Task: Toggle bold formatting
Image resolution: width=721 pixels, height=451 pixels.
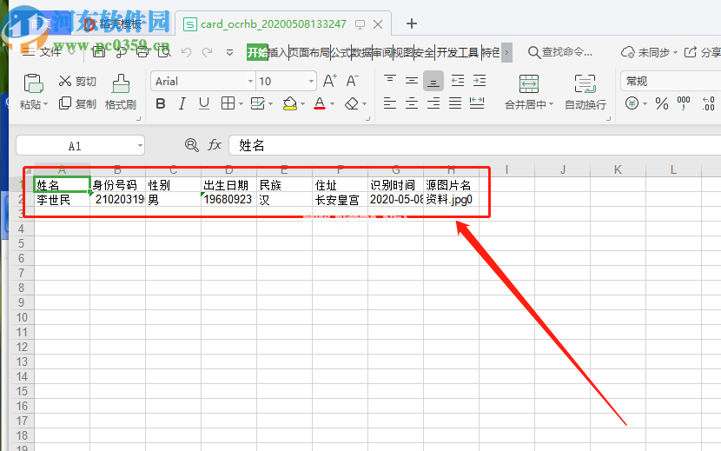Action: [160, 104]
